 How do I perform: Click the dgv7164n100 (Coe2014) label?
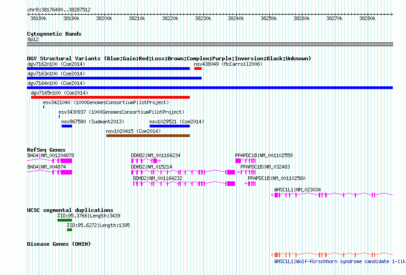click(56, 83)
